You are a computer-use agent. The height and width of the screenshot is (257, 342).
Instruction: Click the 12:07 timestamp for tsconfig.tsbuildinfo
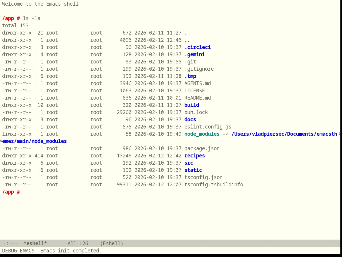click(174, 185)
